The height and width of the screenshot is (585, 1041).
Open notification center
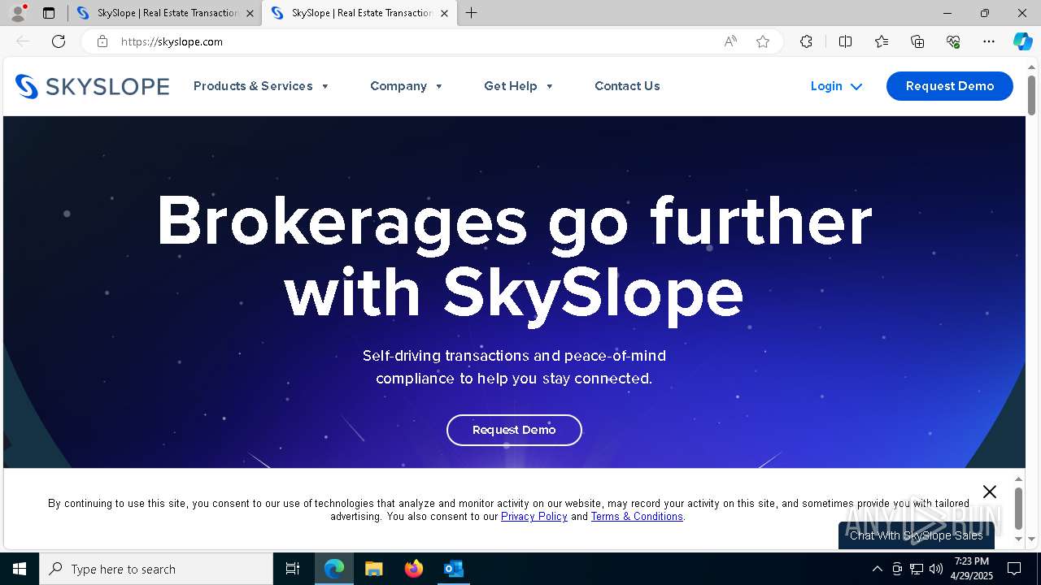[1014, 569]
